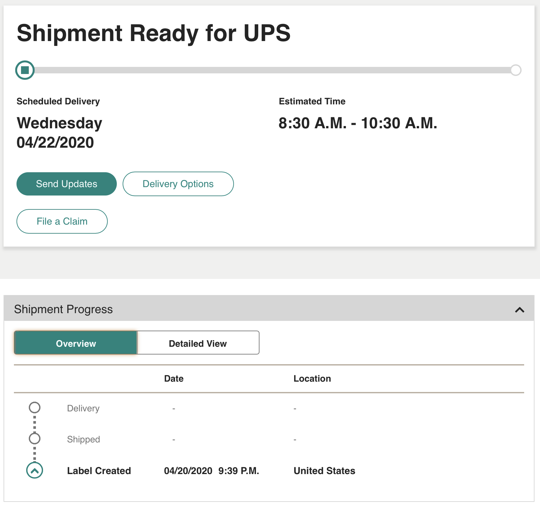Click the Shipped step circle icon

pos(35,439)
